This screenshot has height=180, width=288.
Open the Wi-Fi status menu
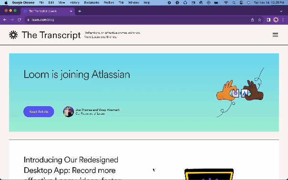(226, 2)
